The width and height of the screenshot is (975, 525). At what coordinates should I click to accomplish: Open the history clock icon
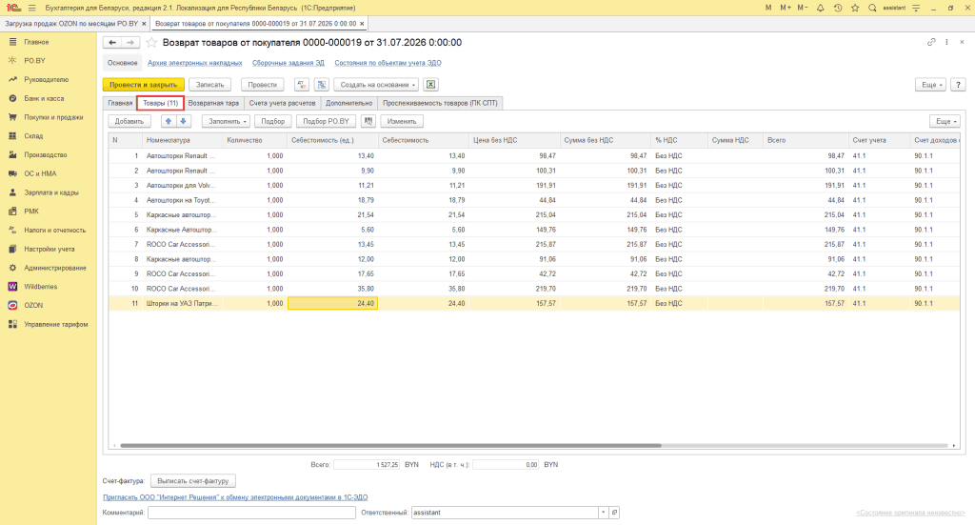(x=838, y=8)
